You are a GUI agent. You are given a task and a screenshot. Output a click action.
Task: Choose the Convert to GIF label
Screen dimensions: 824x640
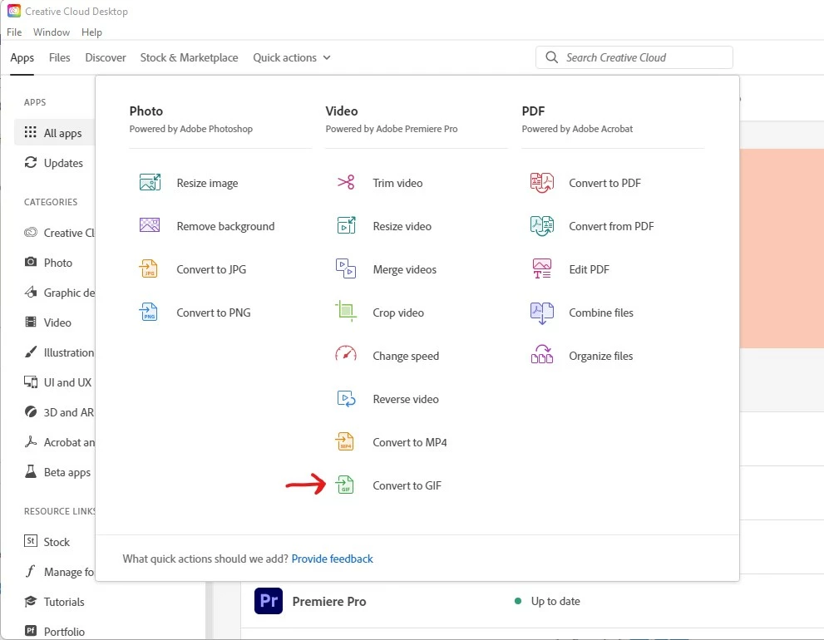coord(407,485)
